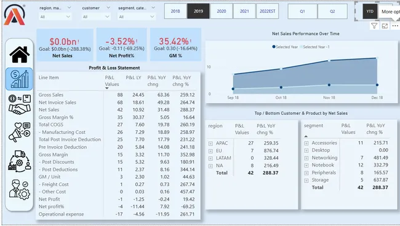Click the - Post Discounts row

pos(57,162)
